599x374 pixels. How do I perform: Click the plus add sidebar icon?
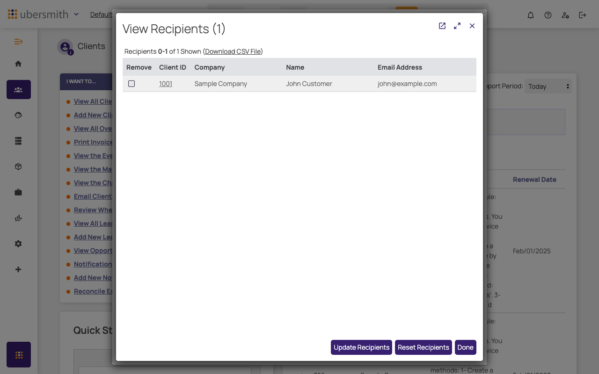[18, 269]
